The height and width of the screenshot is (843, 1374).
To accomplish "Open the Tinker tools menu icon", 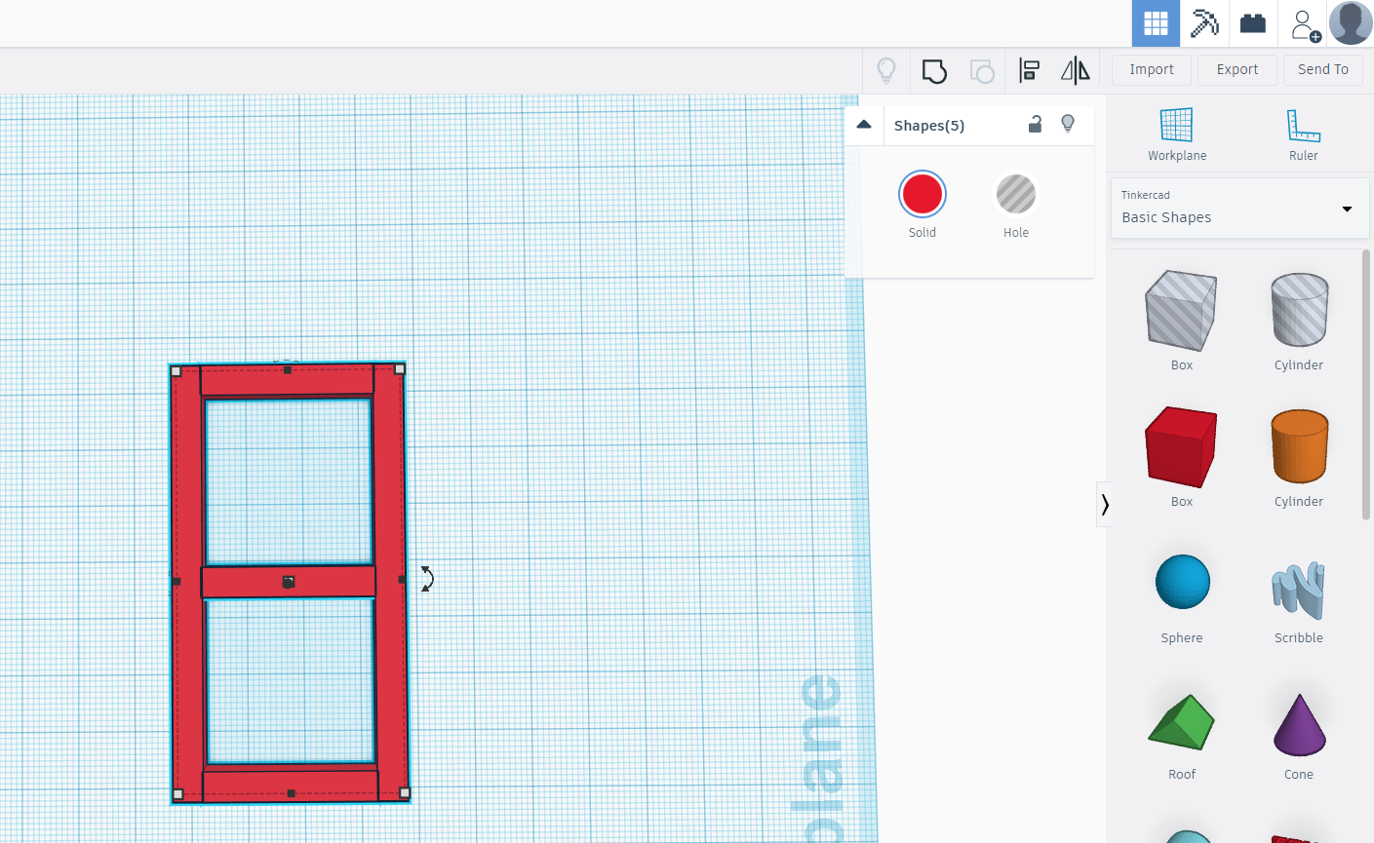I will tap(1203, 22).
